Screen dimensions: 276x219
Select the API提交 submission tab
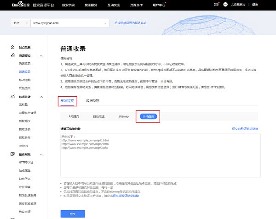(x=75, y=117)
